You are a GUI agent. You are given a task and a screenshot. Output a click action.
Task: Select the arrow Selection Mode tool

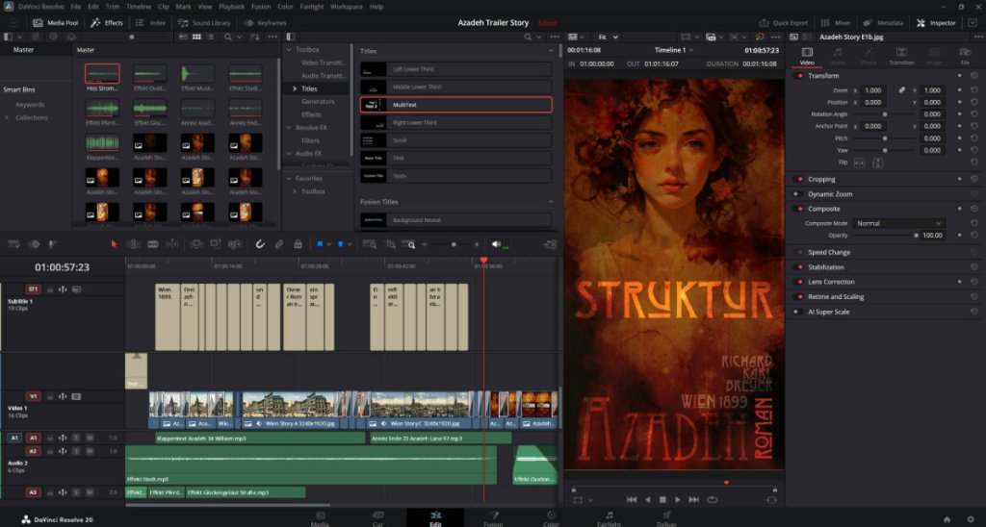click(113, 244)
